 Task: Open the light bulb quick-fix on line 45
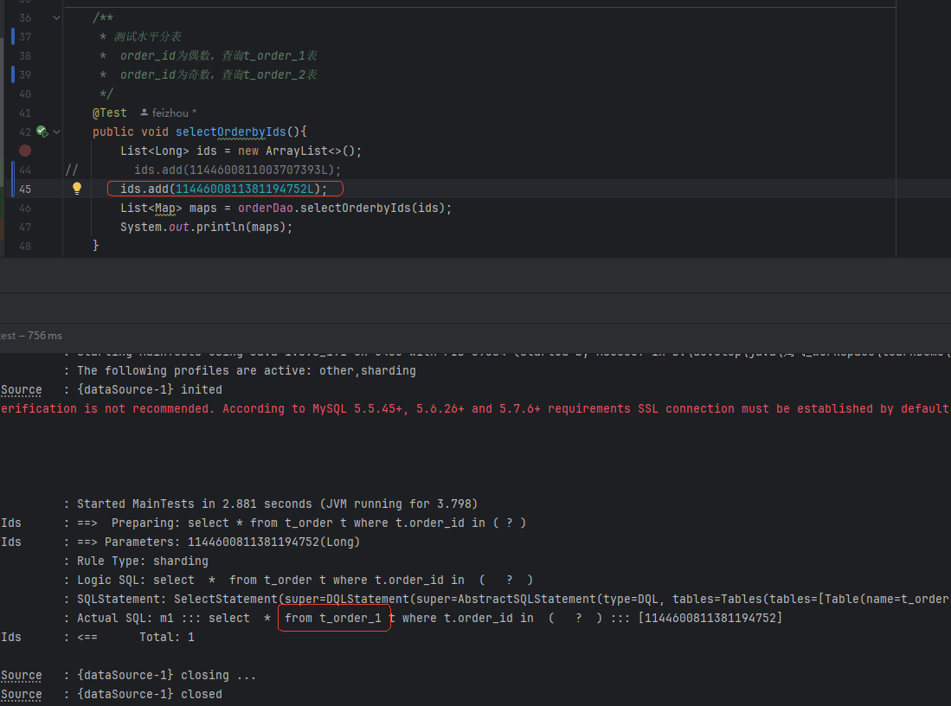(x=77, y=188)
